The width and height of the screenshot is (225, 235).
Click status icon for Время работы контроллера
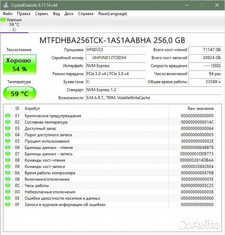tap(8, 173)
